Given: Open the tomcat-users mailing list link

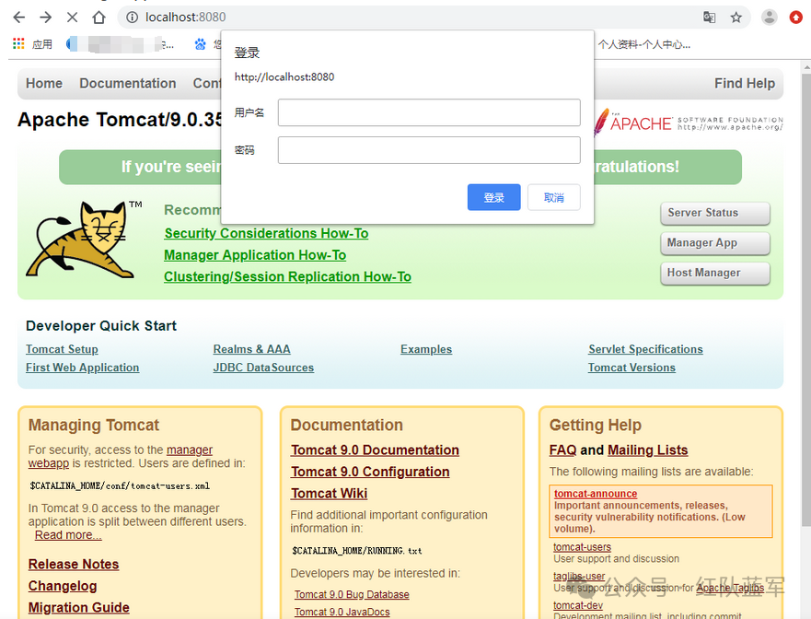Looking at the screenshot, I should [582, 547].
